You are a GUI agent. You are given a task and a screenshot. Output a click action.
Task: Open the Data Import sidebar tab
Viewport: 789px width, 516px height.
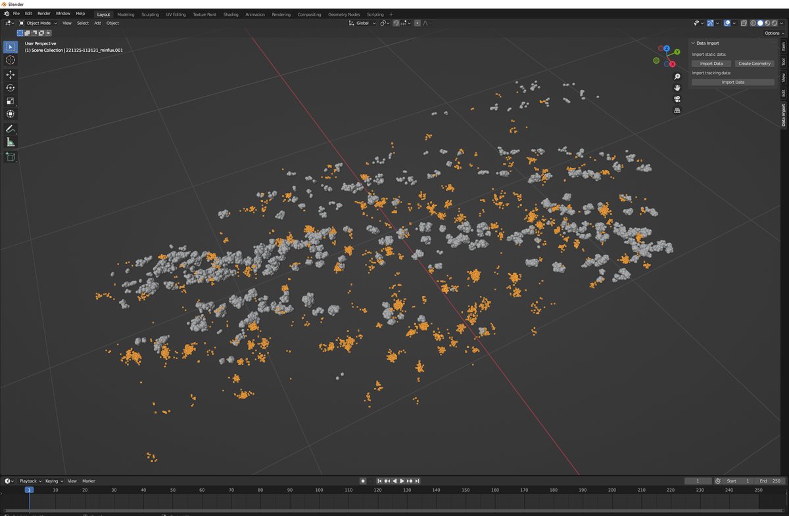point(783,114)
